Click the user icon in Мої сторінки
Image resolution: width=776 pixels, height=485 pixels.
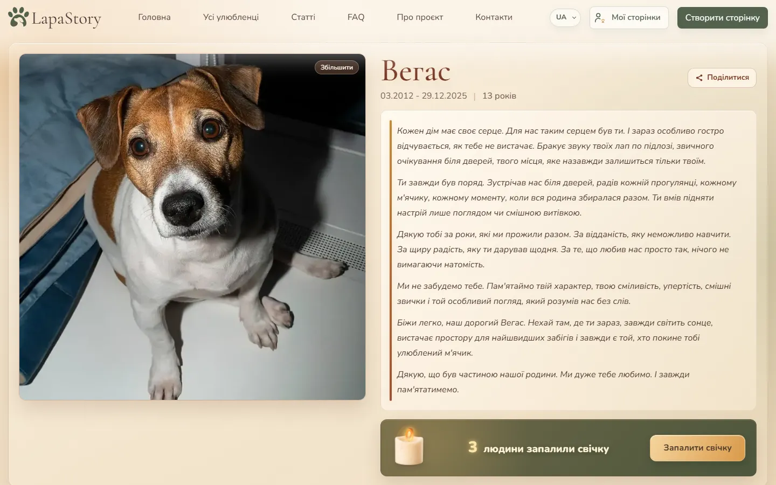(x=599, y=18)
